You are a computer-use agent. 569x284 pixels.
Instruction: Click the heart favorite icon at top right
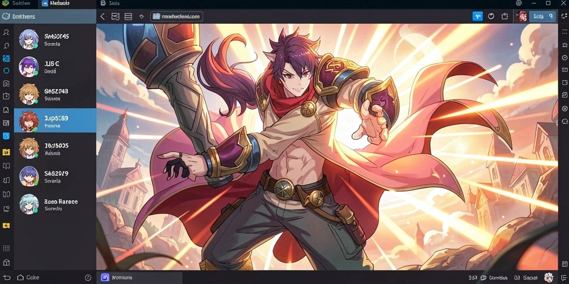[491, 16]
